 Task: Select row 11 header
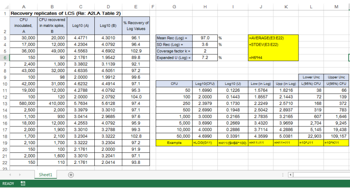(x=5, y=91)
